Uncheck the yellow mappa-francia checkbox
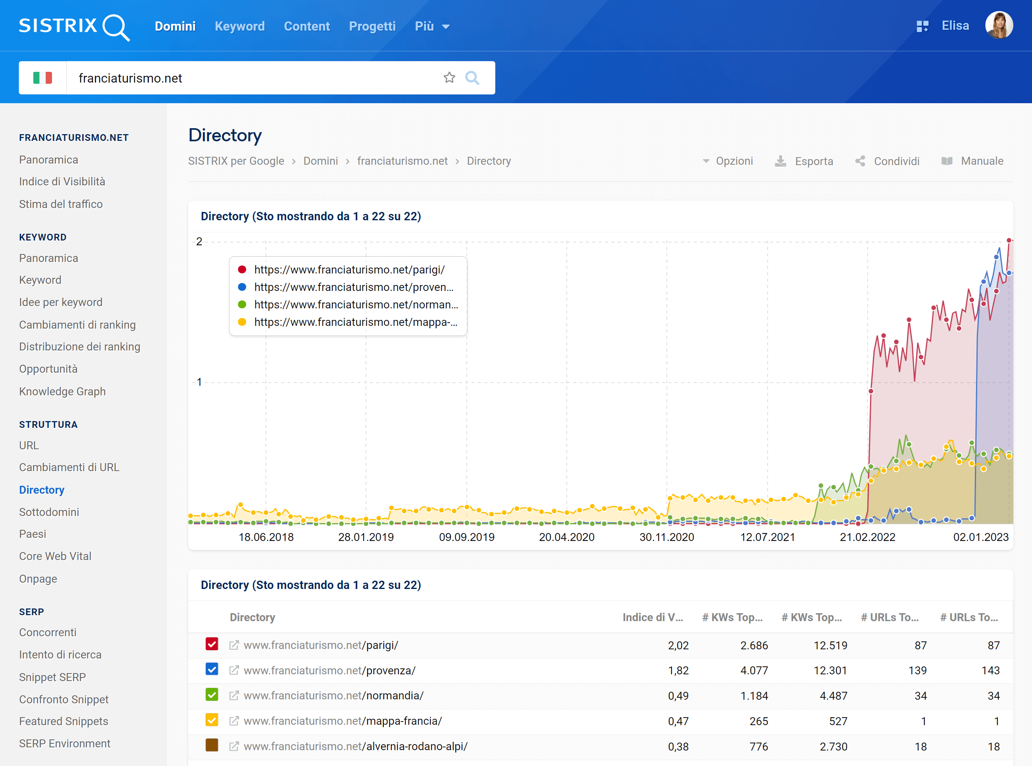 [x=212, y=720]
